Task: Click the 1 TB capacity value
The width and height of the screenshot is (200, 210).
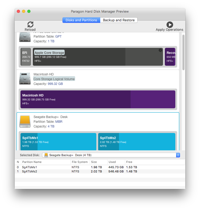Action: coord(51,41)
